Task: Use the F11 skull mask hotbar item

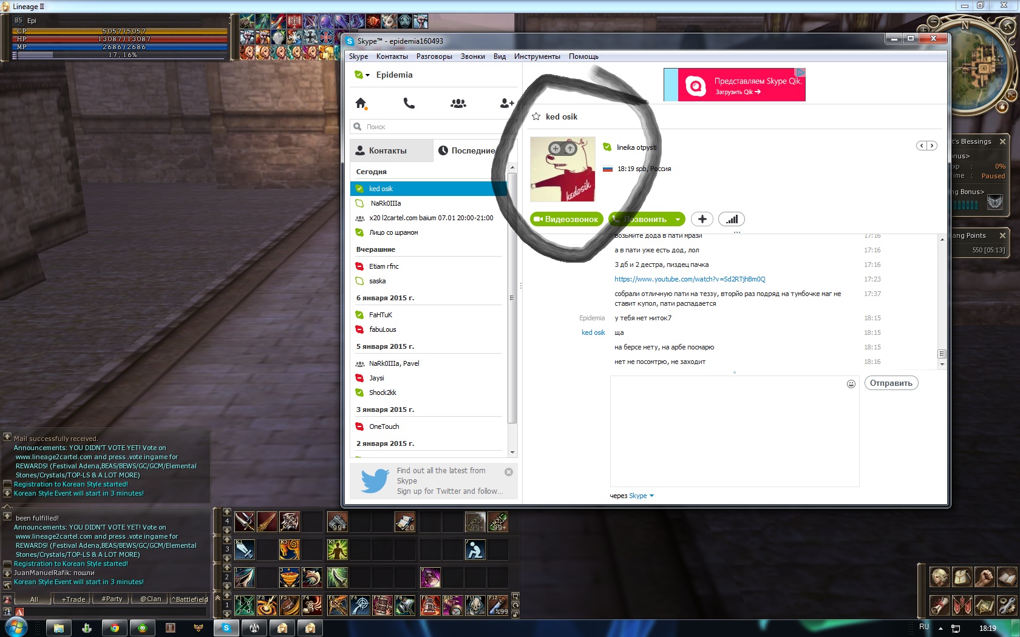Action: (476, 605)
